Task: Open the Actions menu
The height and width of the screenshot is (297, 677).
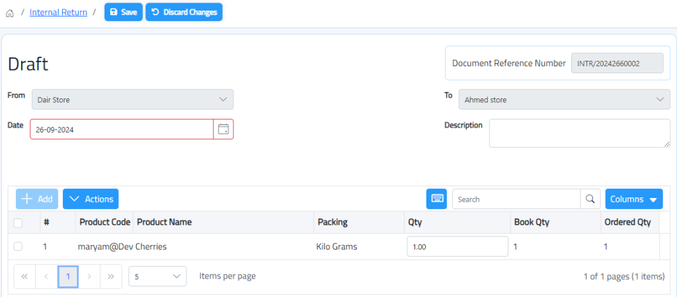Action: [x=91, y=199]
